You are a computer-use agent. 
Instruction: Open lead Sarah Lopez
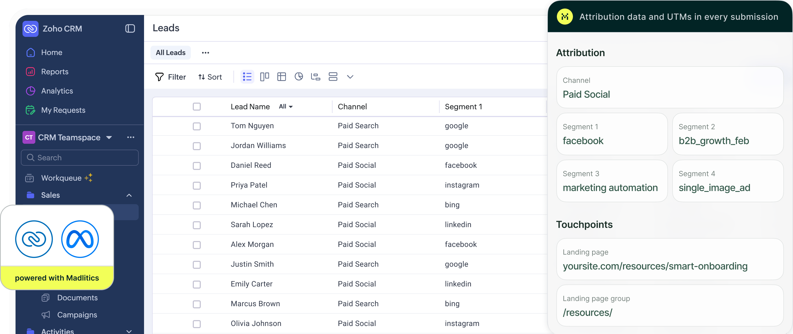252,225
